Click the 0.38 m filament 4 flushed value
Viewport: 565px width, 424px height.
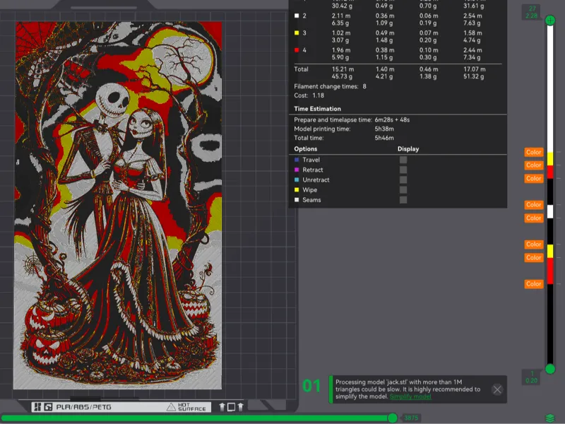point(385,50)
